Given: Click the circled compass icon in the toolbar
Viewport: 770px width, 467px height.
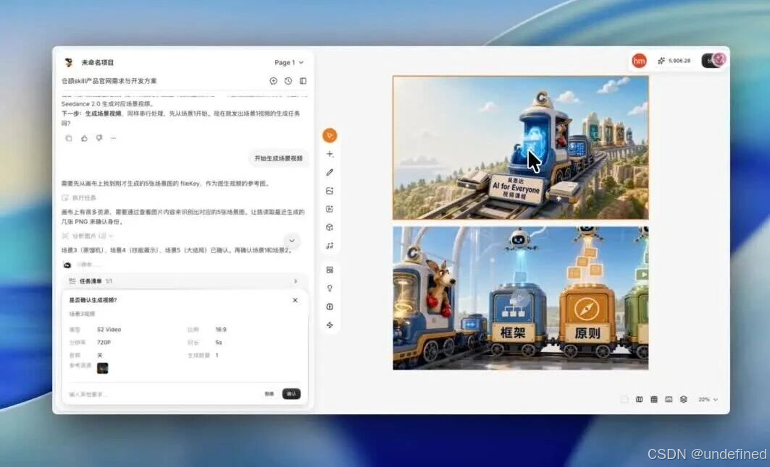Looking at the screenshot, I should [330, 307].
